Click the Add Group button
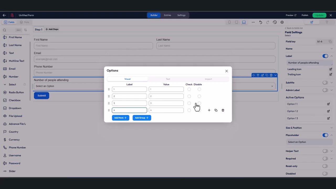The width and height of the screenshot is (336, 189). [142, 118]
